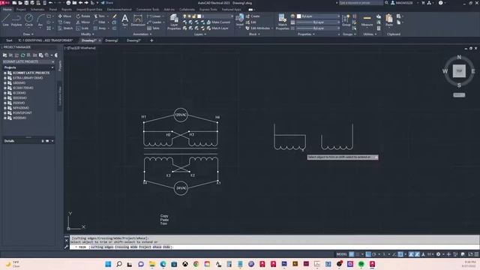This screenshot has height=270, width=480.
Task: Toggle layer lock padlock icon
Action: [194, 16]
